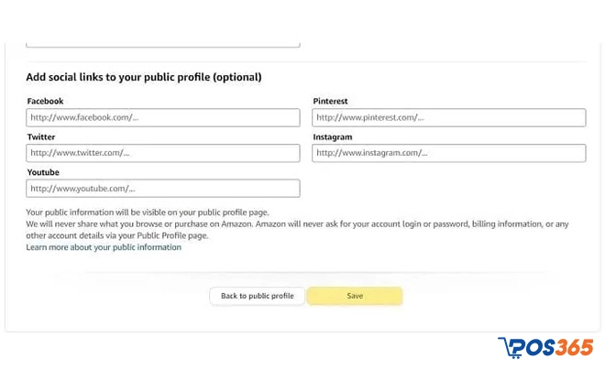Click the Facebook field label

point(45,101)
